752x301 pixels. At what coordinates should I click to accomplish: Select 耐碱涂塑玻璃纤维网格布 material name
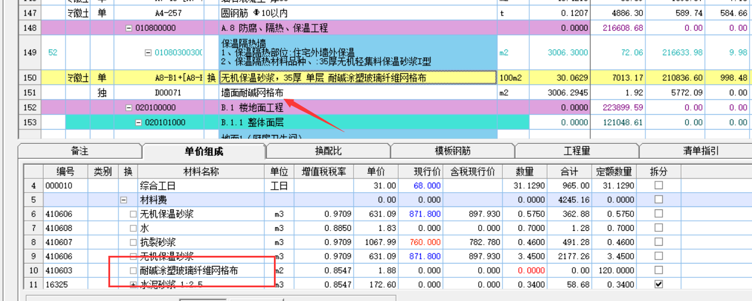201,271
